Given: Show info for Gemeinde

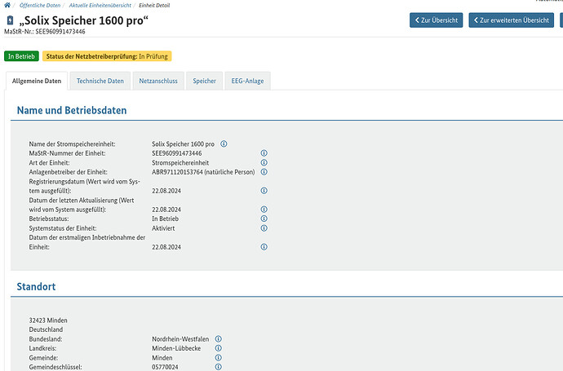Looking at the screenshot, I should click(x=219, y=358).
